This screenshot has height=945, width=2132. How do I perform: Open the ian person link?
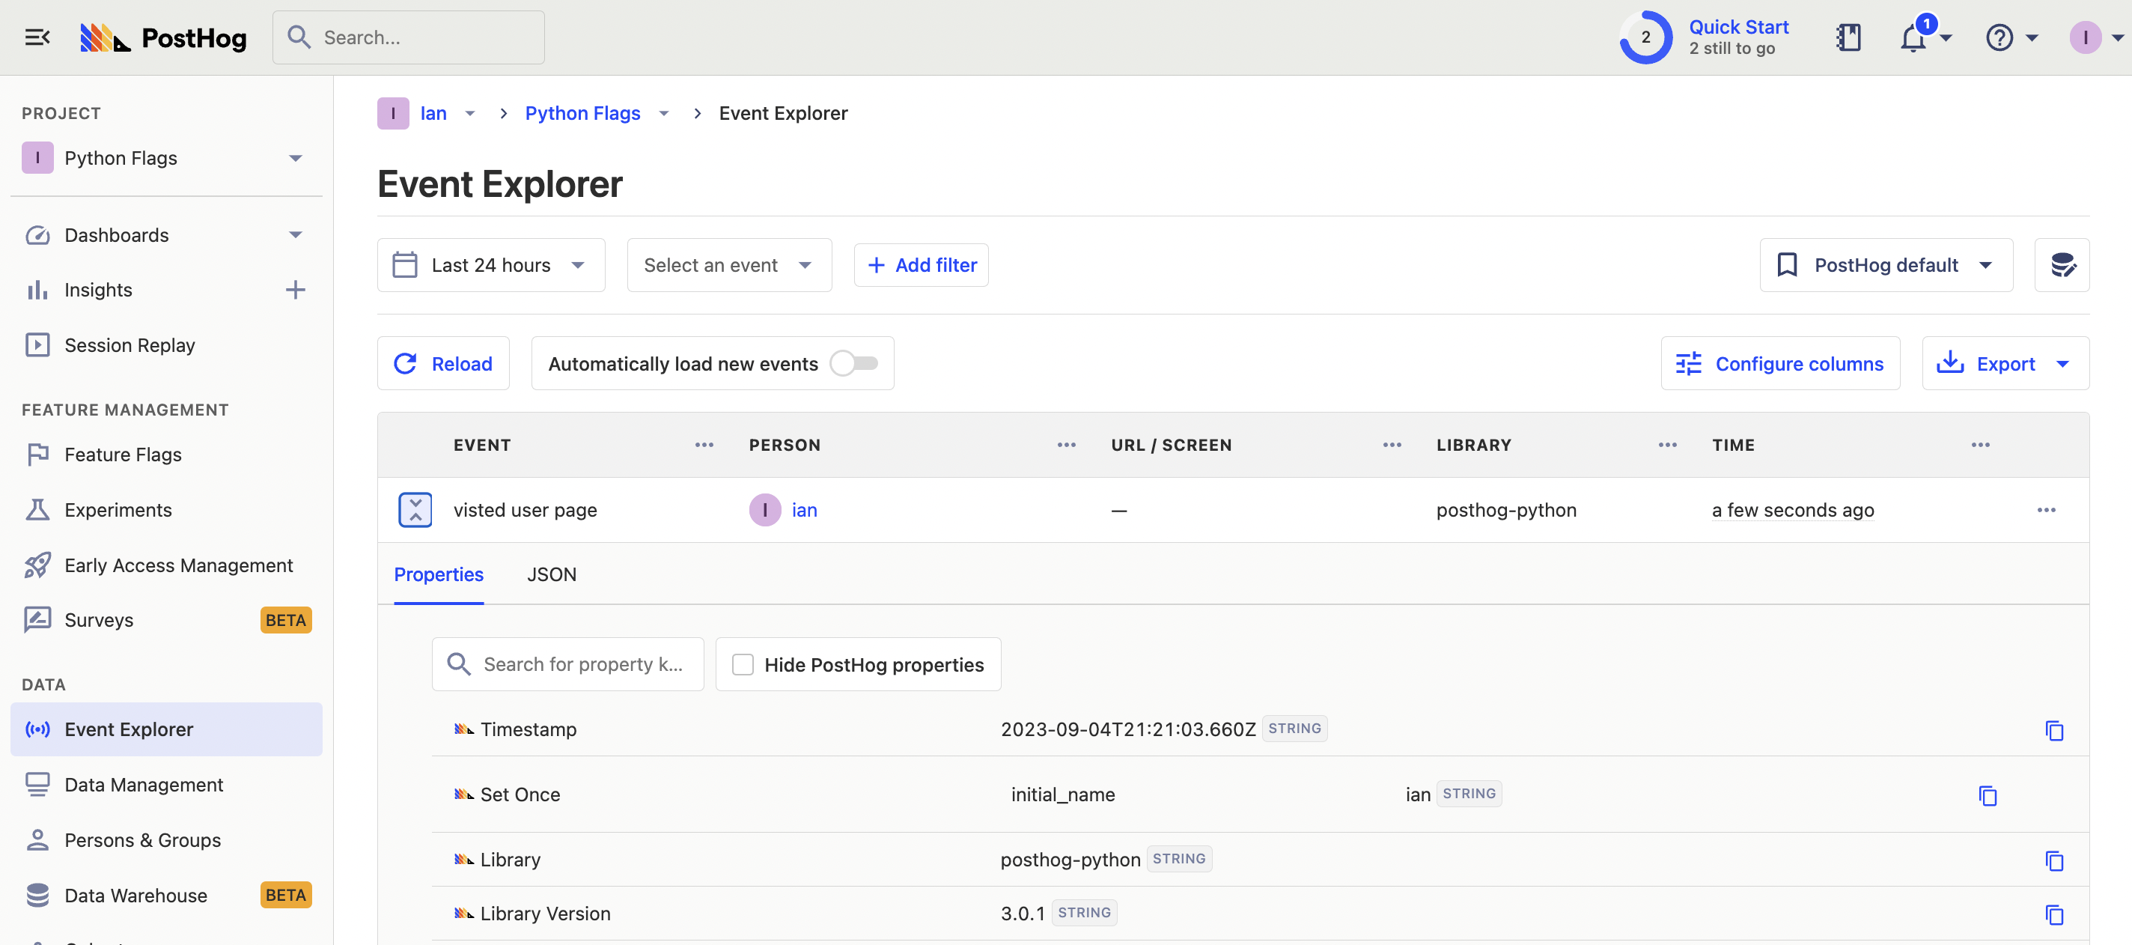[x=804, y=510]
